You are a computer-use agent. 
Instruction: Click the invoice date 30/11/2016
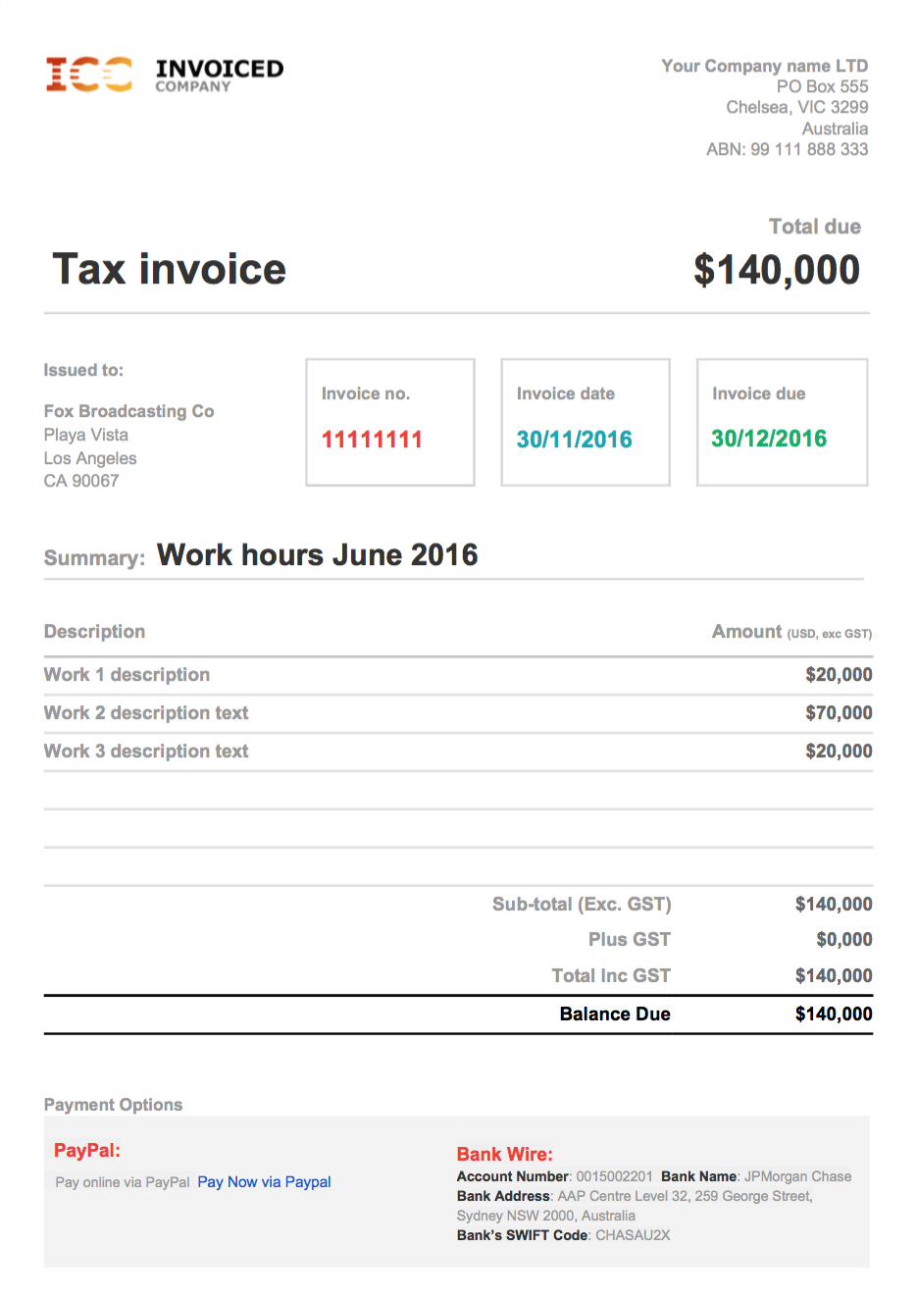(574, 440)
